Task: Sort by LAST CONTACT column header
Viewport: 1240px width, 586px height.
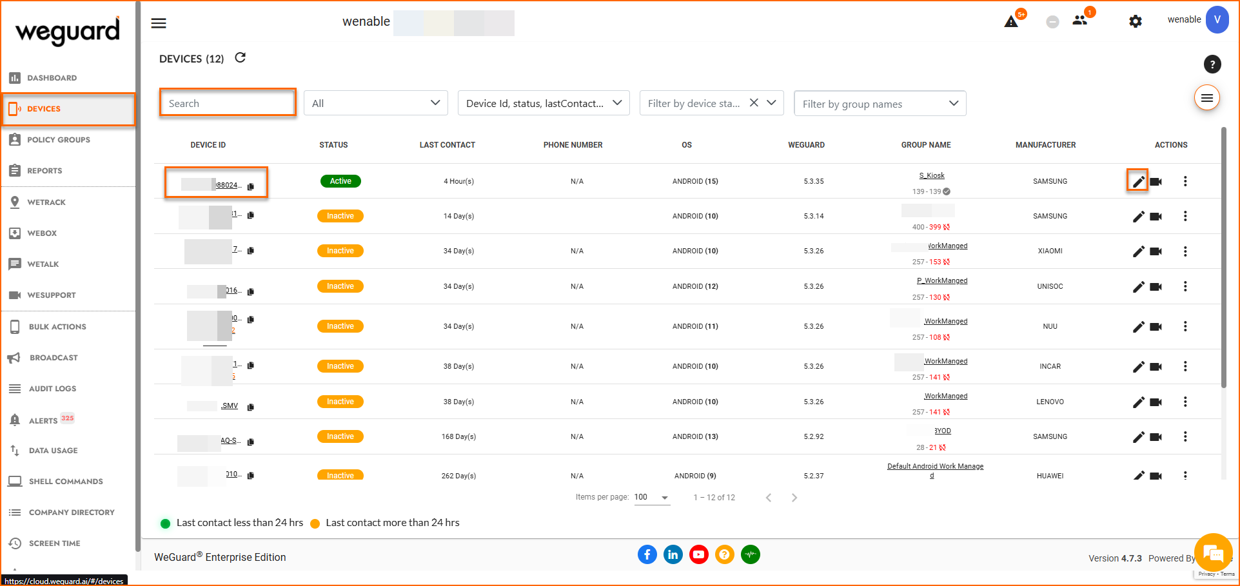Action: pos(448,145)
